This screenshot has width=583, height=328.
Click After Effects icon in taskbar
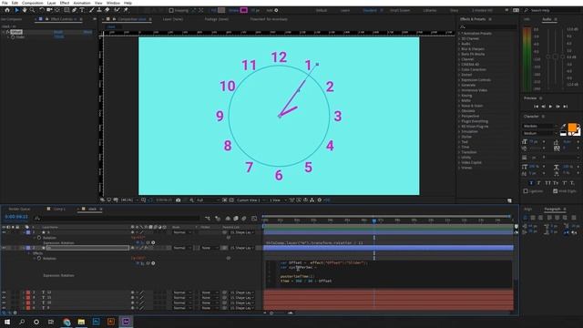(126, 322)
